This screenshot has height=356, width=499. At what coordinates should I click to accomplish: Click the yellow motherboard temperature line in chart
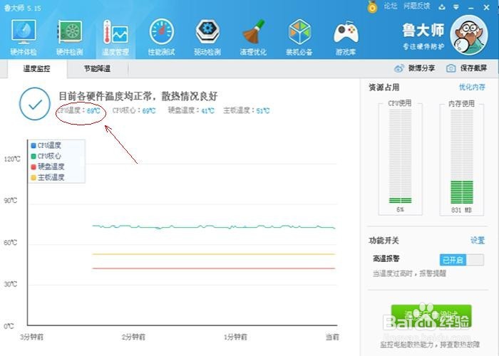[214, 254]
